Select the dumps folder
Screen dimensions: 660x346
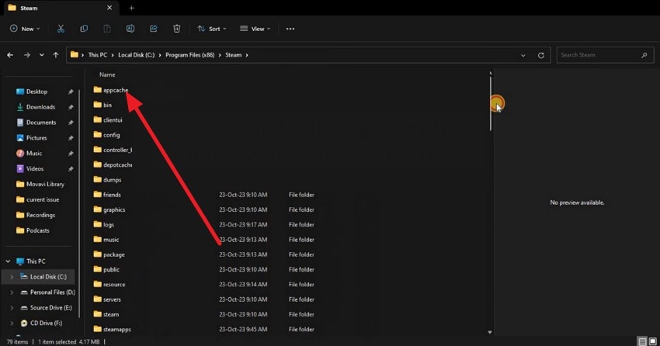[112, 180]
